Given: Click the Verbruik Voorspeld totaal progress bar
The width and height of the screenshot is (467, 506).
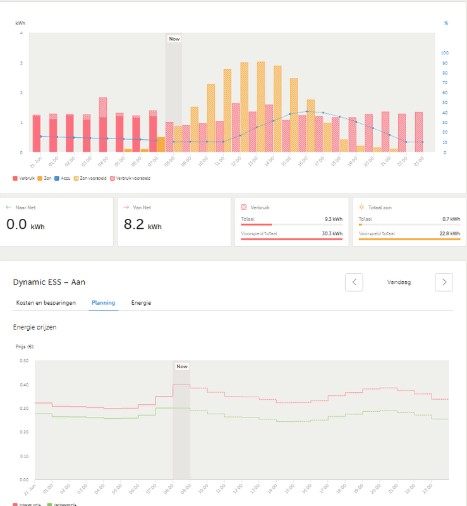Looking at the screenshot, I should [291, 239].
